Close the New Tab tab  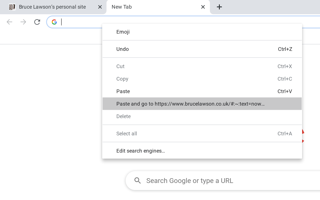203,7
